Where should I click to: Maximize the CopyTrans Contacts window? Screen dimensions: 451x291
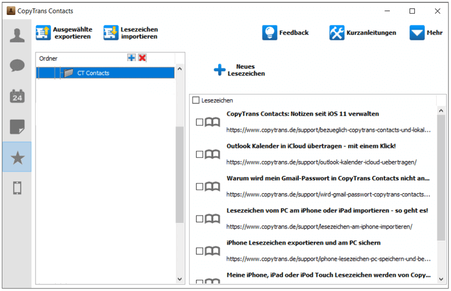click(412, 11)
